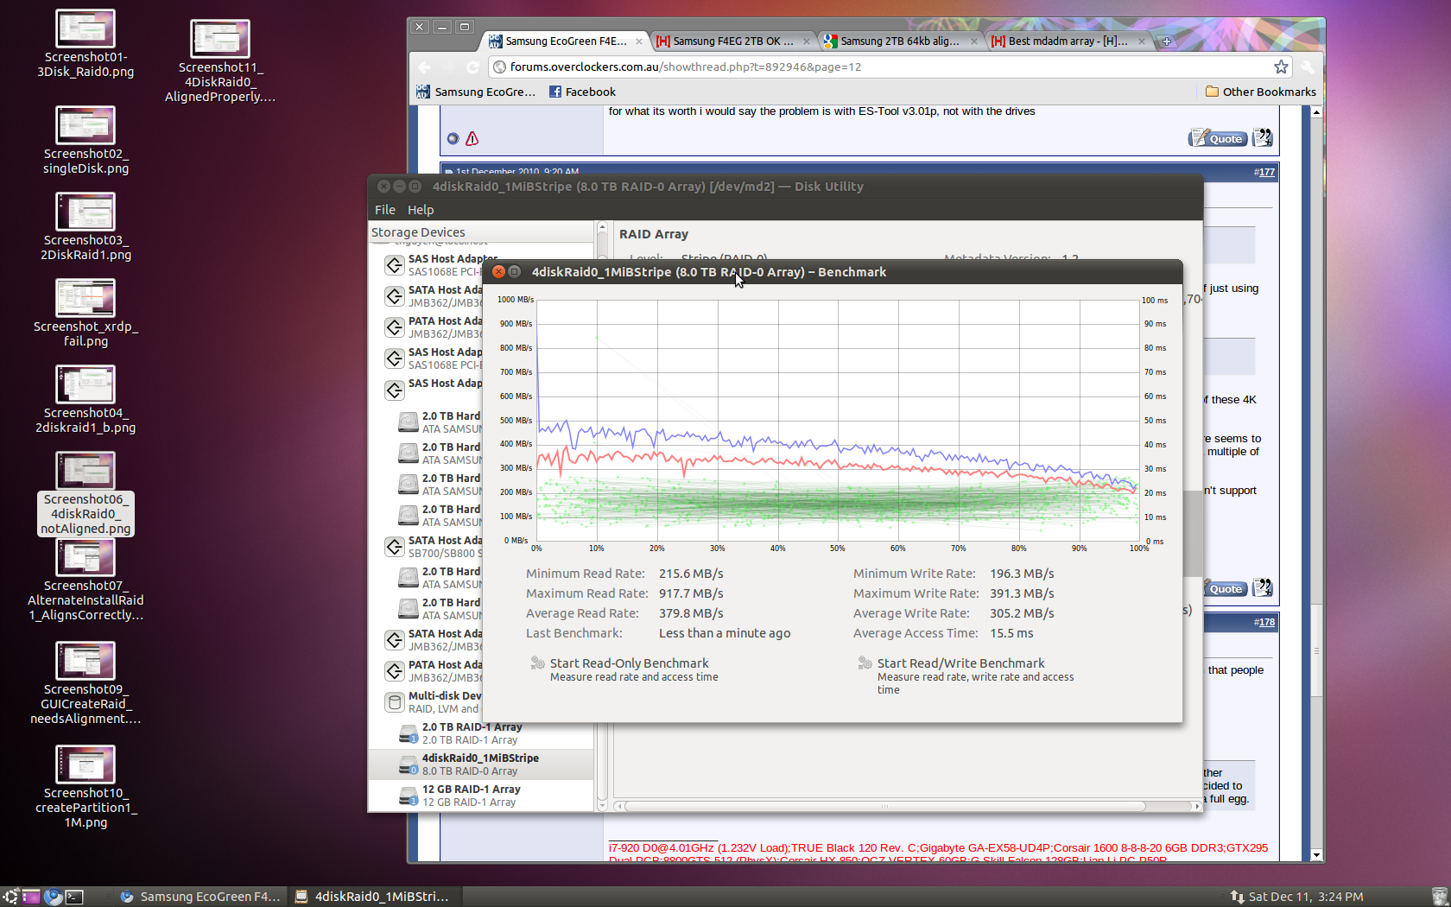Image resolution: width=1451 pixels, height=907 pixels.
Task: Reload the forum page in browser
Action: coord(472,67)
